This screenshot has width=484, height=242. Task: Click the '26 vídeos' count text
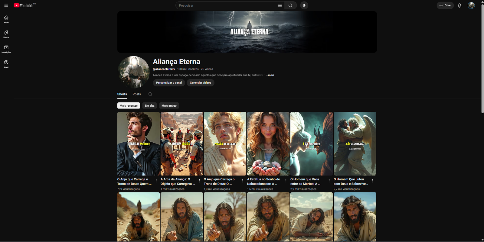click(207, 69)
